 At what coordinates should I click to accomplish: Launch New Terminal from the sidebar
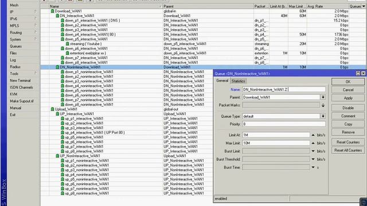(20, 80)
